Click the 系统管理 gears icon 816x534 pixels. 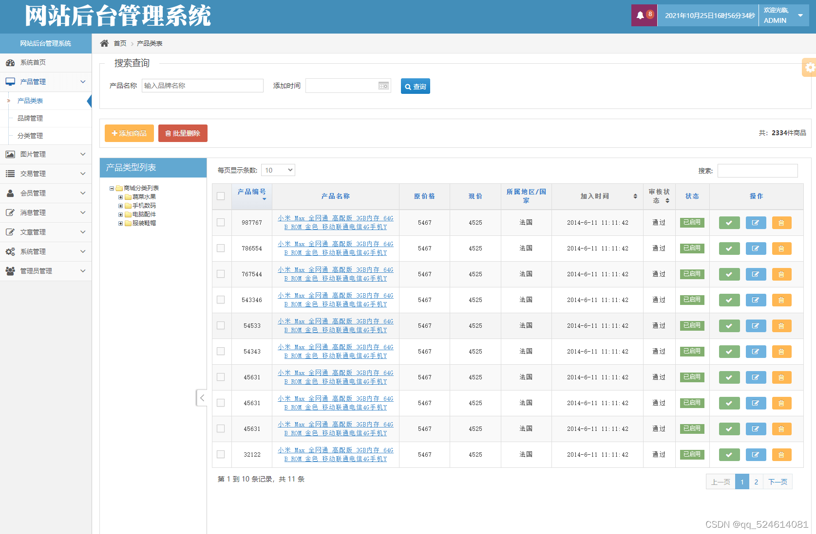(10, 251)
